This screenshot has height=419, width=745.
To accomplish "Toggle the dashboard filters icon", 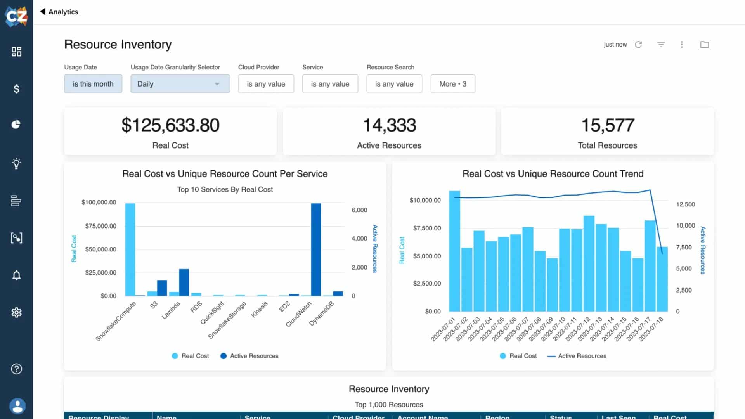I will [x=661, y=45].
